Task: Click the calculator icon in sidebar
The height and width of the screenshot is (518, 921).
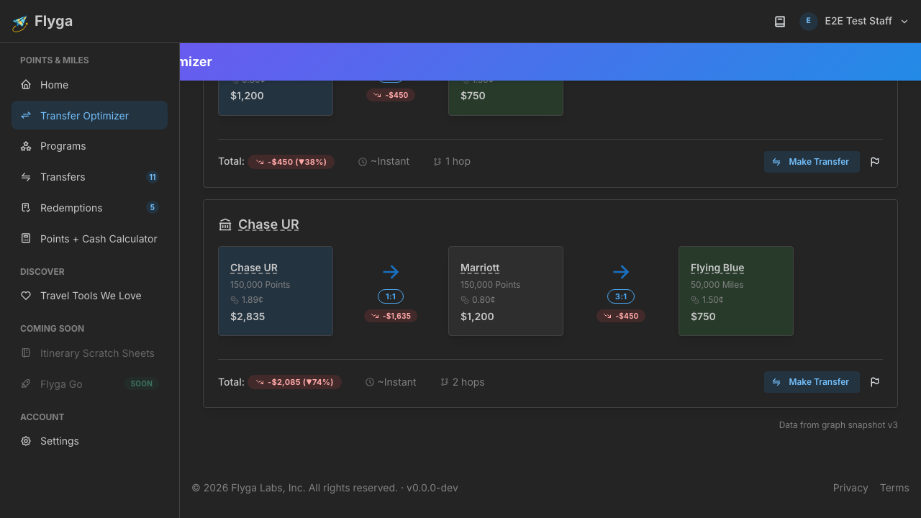Action: pyautogui.click(x=26, y=238)
